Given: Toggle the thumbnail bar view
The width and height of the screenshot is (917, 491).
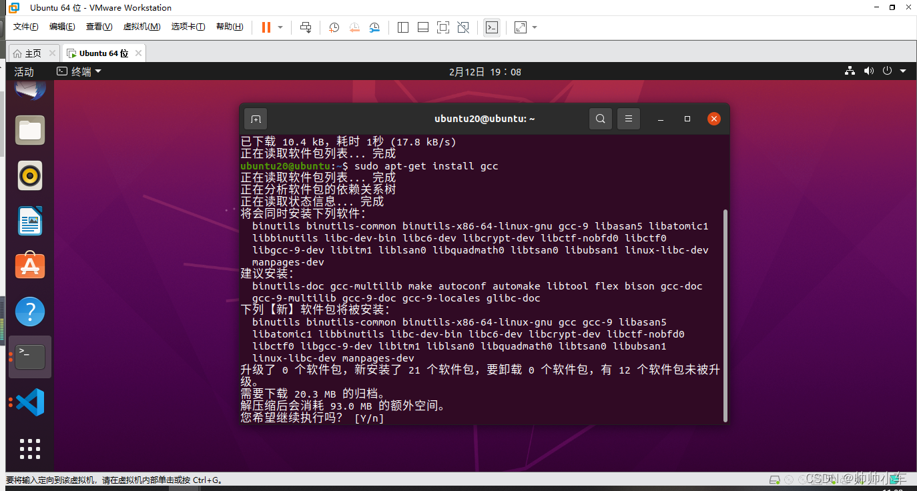Looking at the screenshot, I should tap(423, 27).
